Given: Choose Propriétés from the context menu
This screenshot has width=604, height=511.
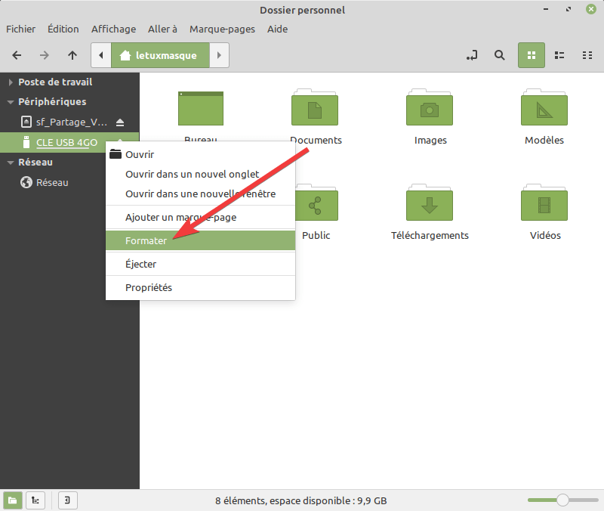Looking at the screenshot, I should [200, 288].
